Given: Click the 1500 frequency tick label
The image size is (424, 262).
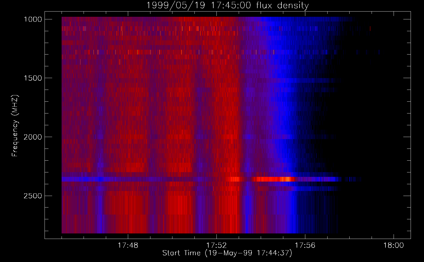Looking at the screenshot, I should tap(33, 78).
